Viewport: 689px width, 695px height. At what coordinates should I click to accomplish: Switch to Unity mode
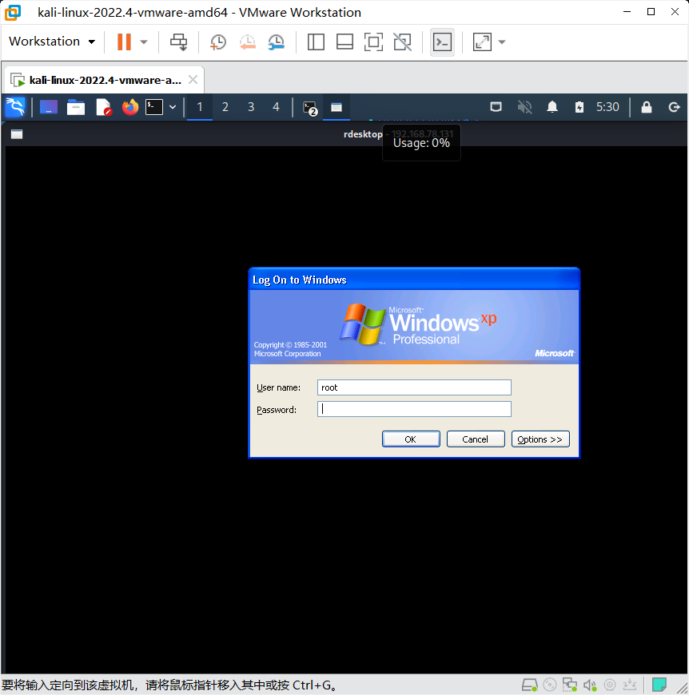tap(403, 42)
